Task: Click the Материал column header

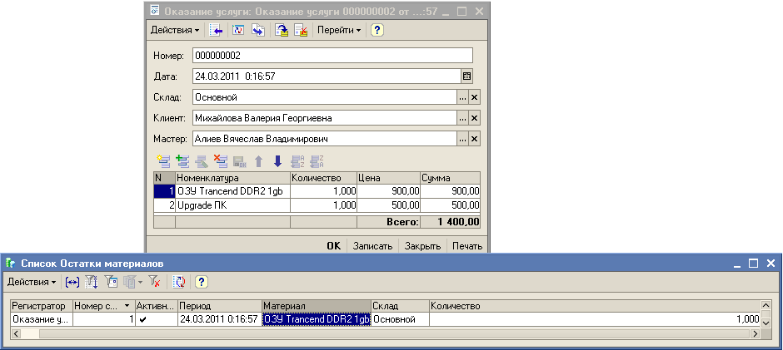Action: point(317,306)
